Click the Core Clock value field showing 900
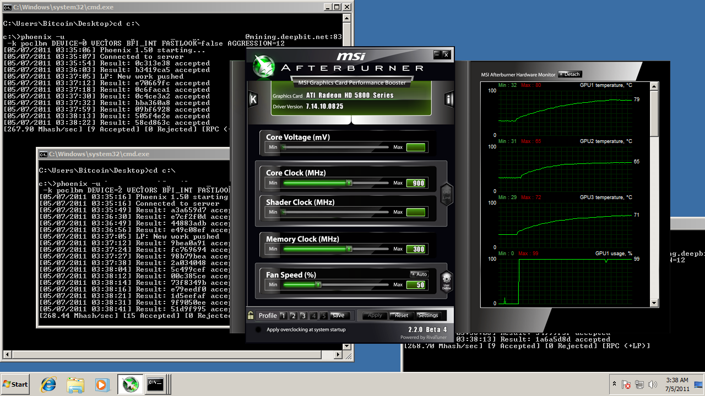 416,183
